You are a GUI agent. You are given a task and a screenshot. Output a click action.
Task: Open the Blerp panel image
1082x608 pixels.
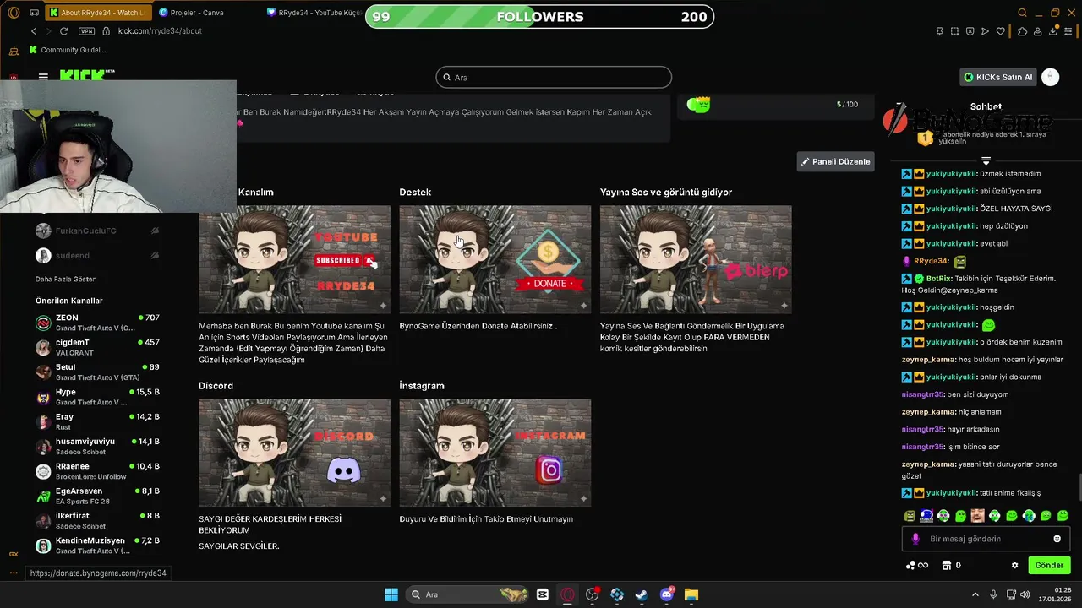[696, 259]
